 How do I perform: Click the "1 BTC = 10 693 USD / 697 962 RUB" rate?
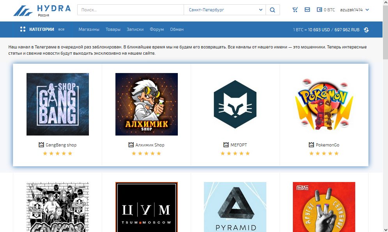point(326,30)
